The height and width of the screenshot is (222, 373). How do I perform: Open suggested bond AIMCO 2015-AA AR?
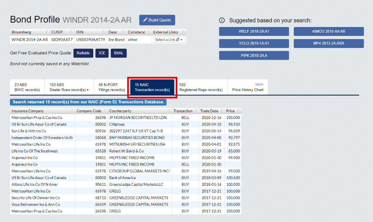pyautogui.click(x=329, y=32)
